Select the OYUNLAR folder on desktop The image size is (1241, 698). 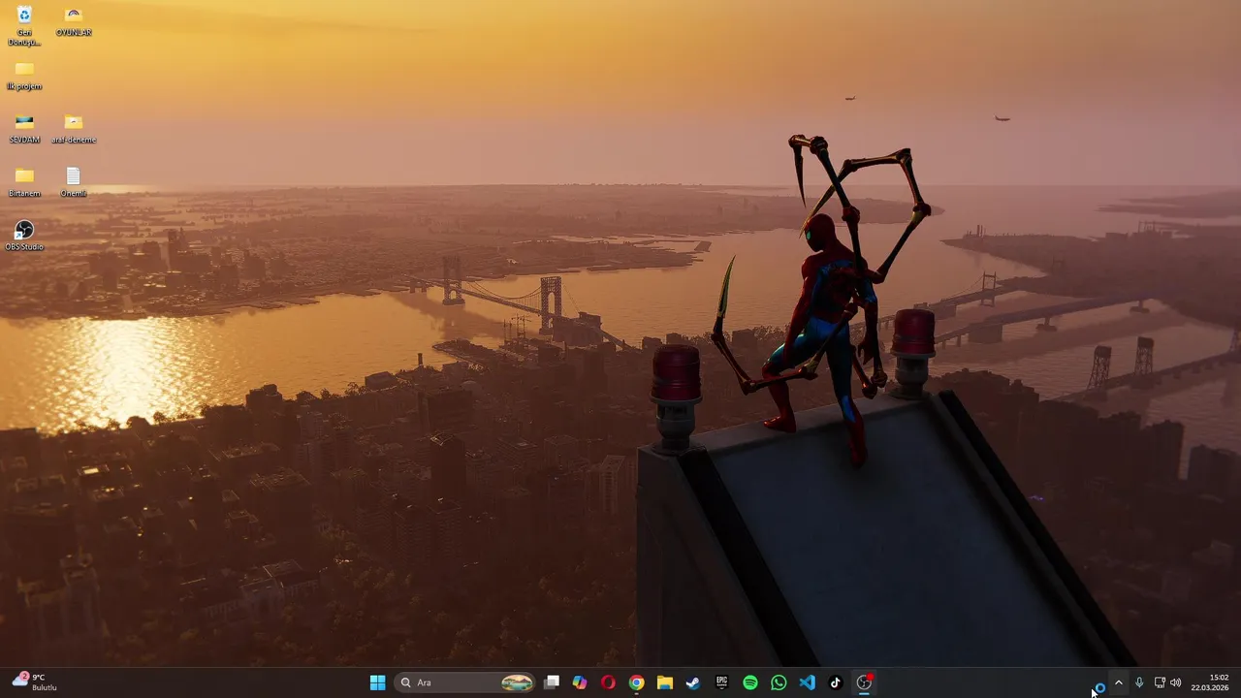tap(74, 21)
